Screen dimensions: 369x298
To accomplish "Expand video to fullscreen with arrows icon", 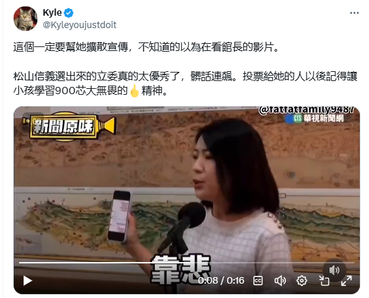I will coord(346,280).
